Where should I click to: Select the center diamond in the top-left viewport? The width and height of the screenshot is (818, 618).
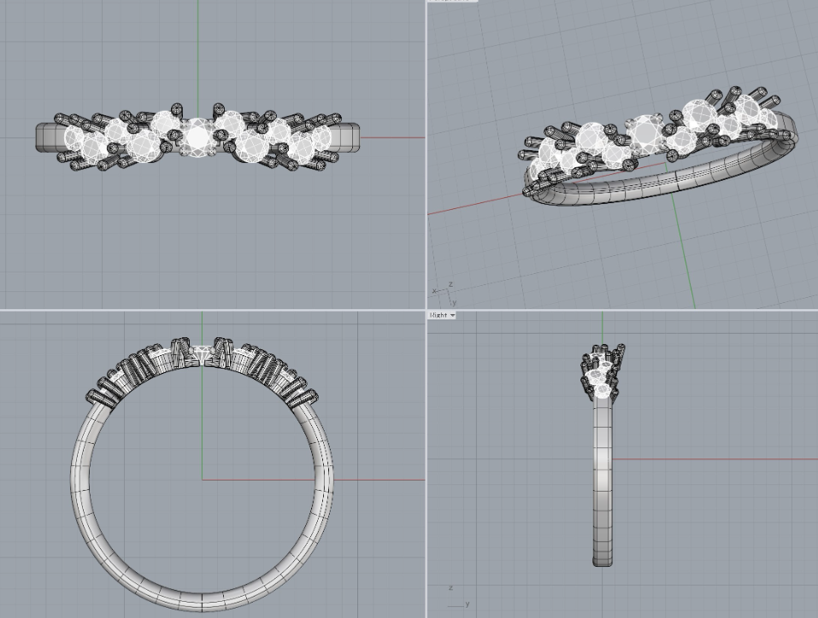click(x=197, y=137)
